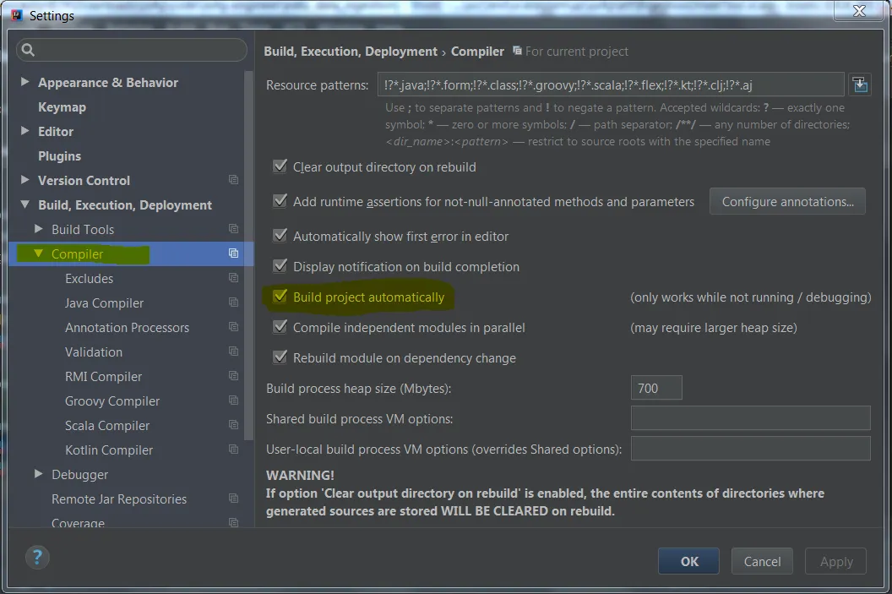This screenshot has height=594, width=892.
Task: Toggle Compile independent modules in parallel
Action: click(280, 327)
